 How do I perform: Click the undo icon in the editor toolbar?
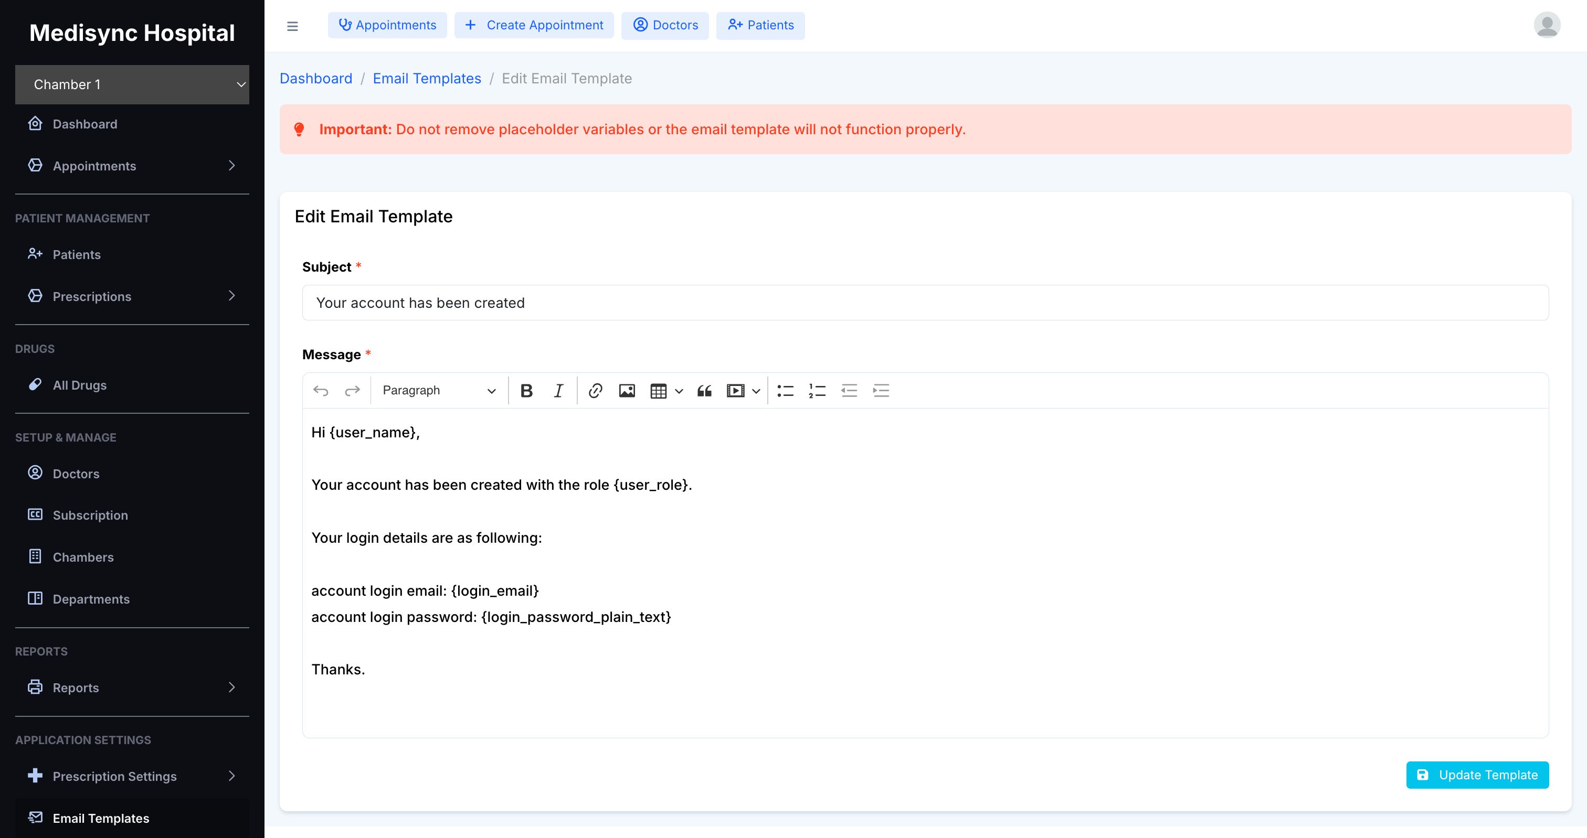point(320,390)
